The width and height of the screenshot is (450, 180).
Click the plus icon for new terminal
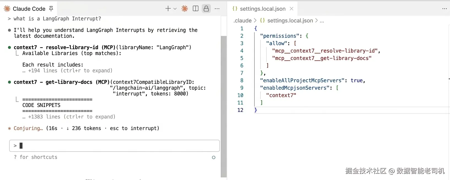pos(168,9)
